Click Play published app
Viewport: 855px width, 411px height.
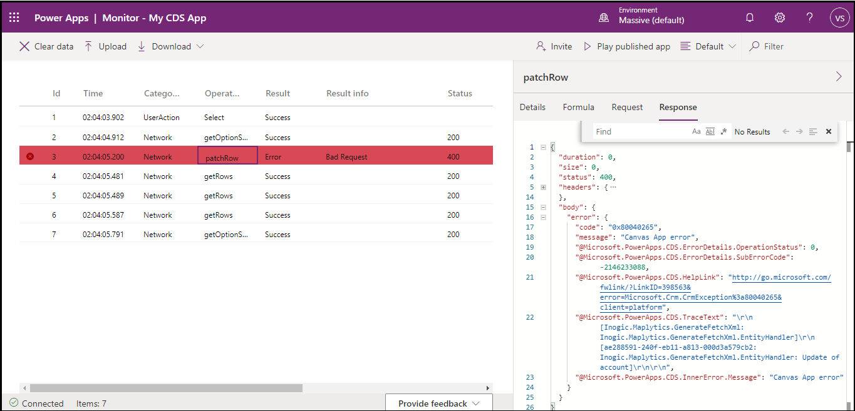pos(627,46)
